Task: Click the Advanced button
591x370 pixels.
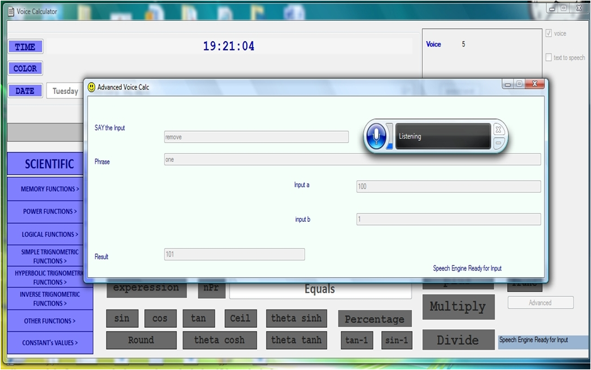Action: pos(541,303)
